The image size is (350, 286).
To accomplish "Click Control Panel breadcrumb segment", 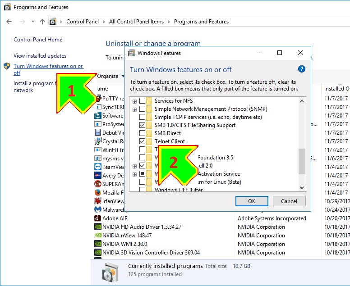I will [x=83, y=22].
